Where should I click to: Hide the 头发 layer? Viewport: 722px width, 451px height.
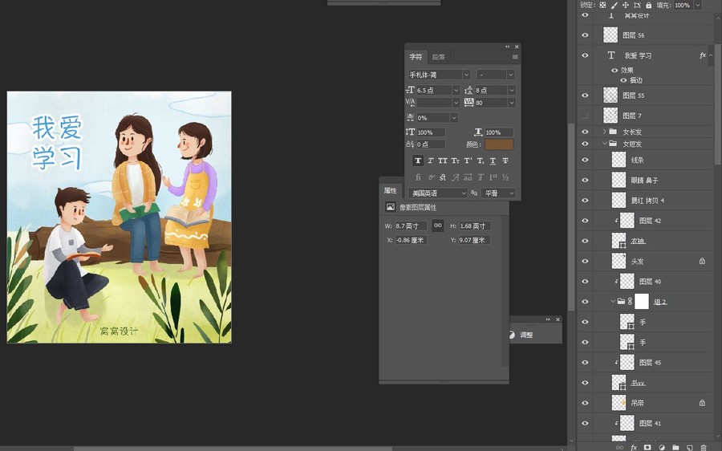point(585,261)
